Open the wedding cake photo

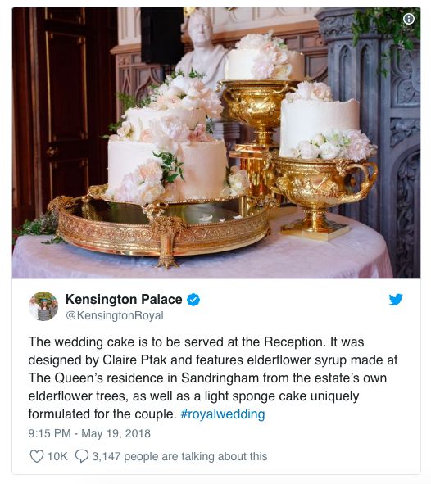216,143
